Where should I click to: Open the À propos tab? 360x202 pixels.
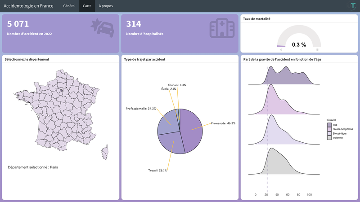tap(106, 6)
